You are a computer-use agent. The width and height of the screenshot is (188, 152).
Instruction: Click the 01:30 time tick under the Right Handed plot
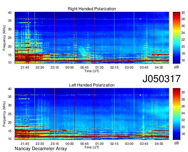[x=100, y=67]
